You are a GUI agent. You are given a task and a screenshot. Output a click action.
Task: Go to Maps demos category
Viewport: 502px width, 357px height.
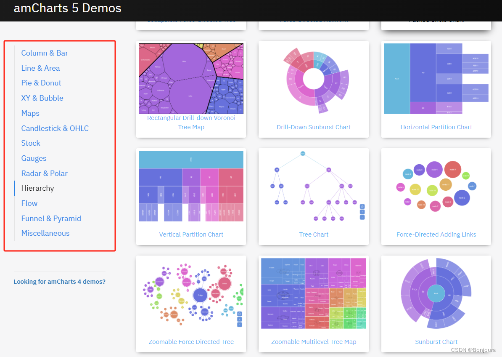30,113
